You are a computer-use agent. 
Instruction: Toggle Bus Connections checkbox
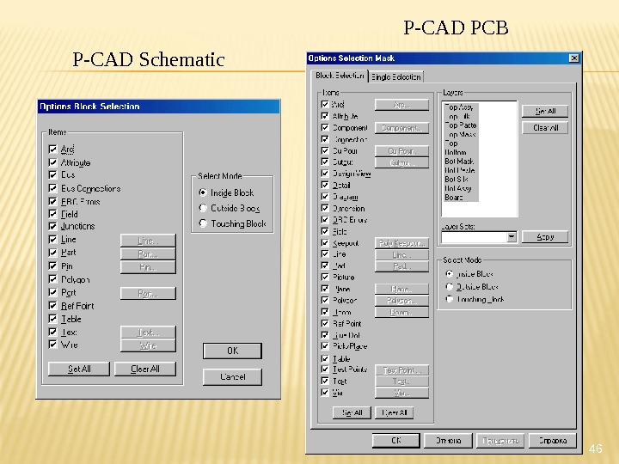click(x=52, y=188)
